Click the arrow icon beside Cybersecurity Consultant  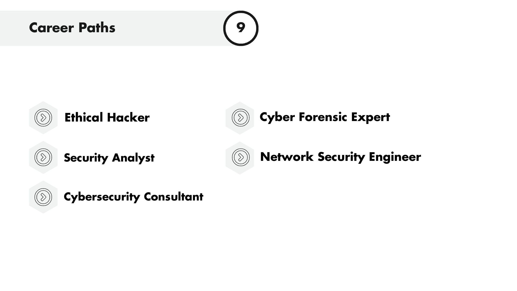coord(43,197)
